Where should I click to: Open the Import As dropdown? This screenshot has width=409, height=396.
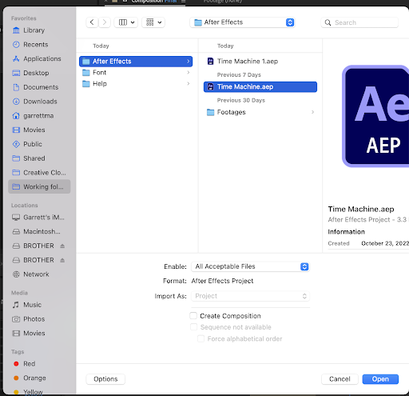pos(250,296)
